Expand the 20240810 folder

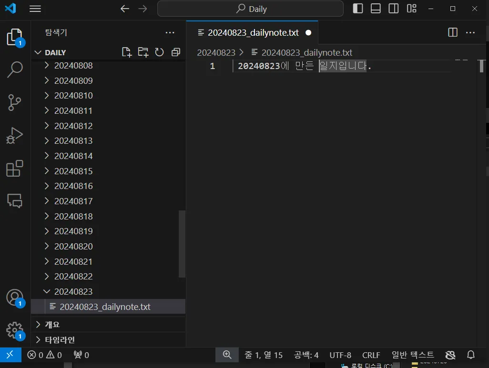(108, 96)
